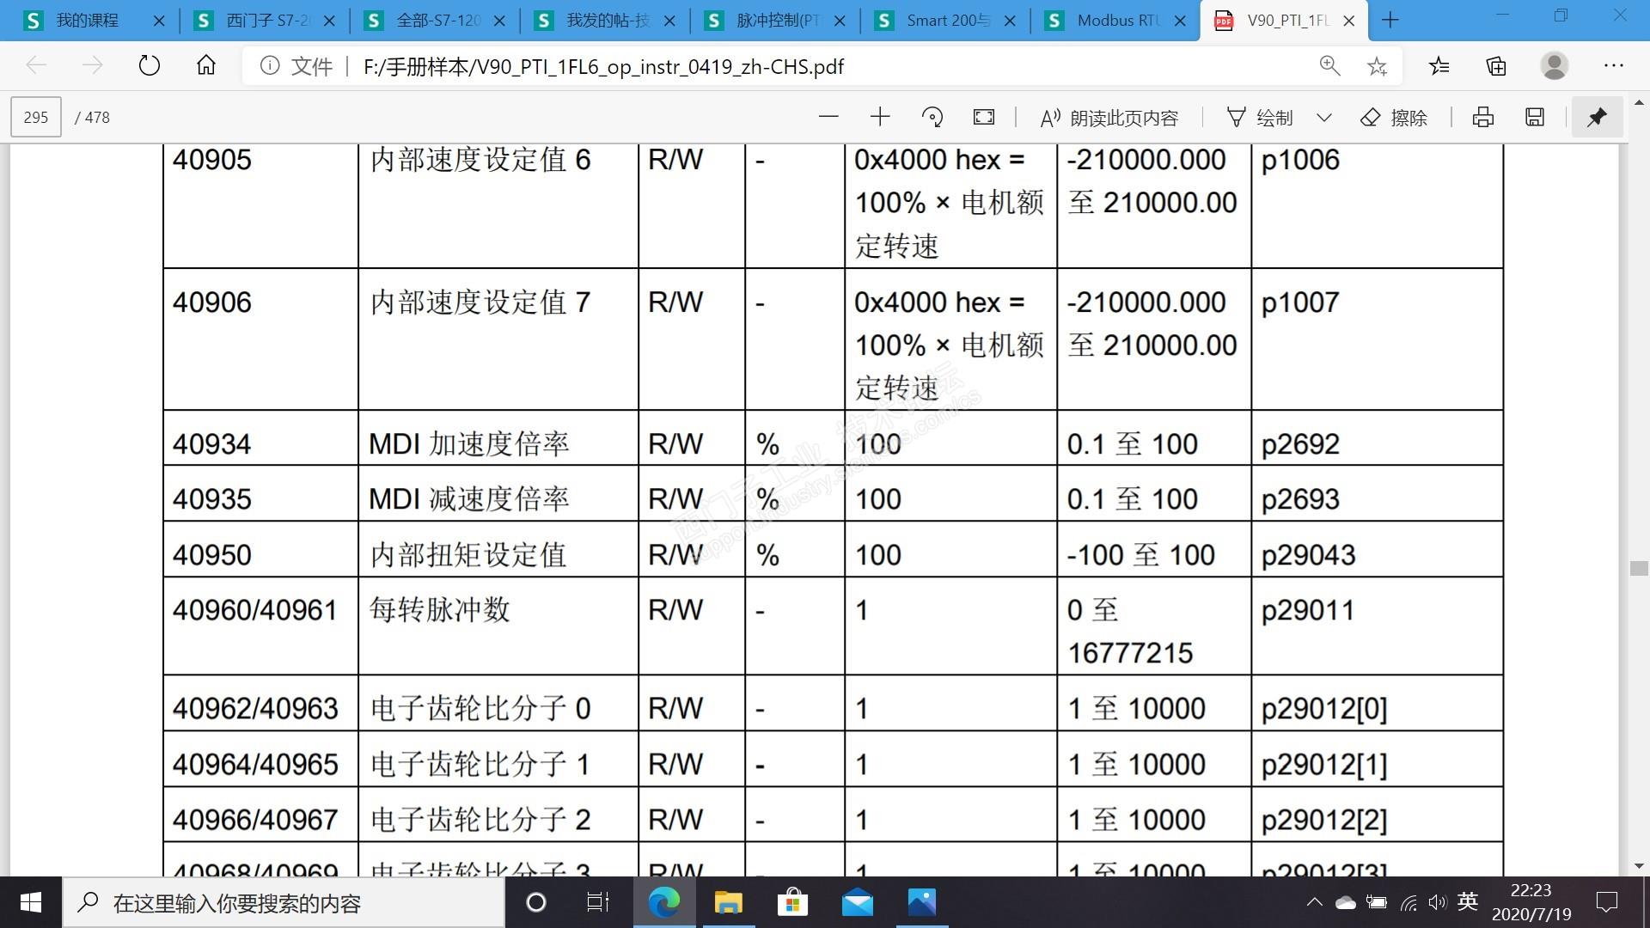The image size is (1650, 928).
Task: Click Read aloud (朗读此页内容) button
Action: 1109,118
